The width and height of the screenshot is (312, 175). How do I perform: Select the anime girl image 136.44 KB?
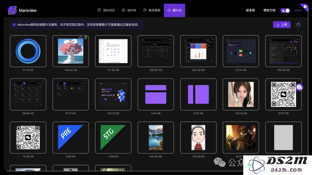71,51
